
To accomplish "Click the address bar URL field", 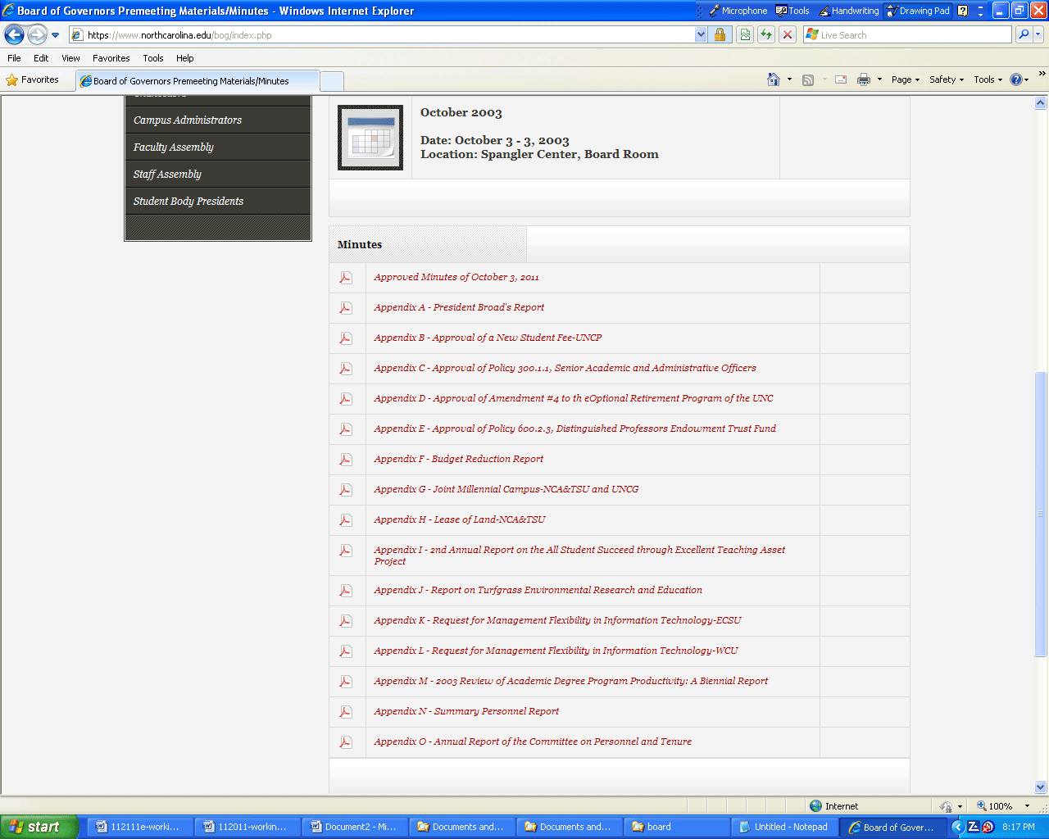I will [x=381, y=35].
